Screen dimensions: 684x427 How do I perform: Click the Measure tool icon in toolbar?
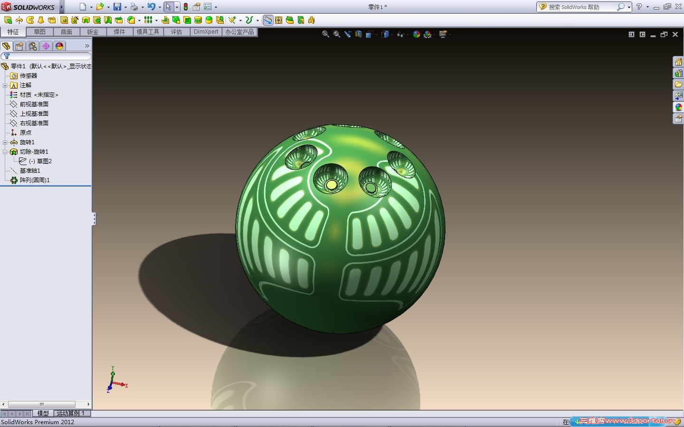(x=268, y=20)
